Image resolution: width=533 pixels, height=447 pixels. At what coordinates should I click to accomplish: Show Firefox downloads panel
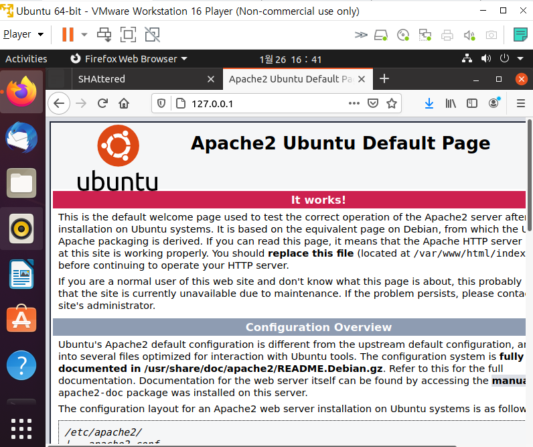point(429,103)
